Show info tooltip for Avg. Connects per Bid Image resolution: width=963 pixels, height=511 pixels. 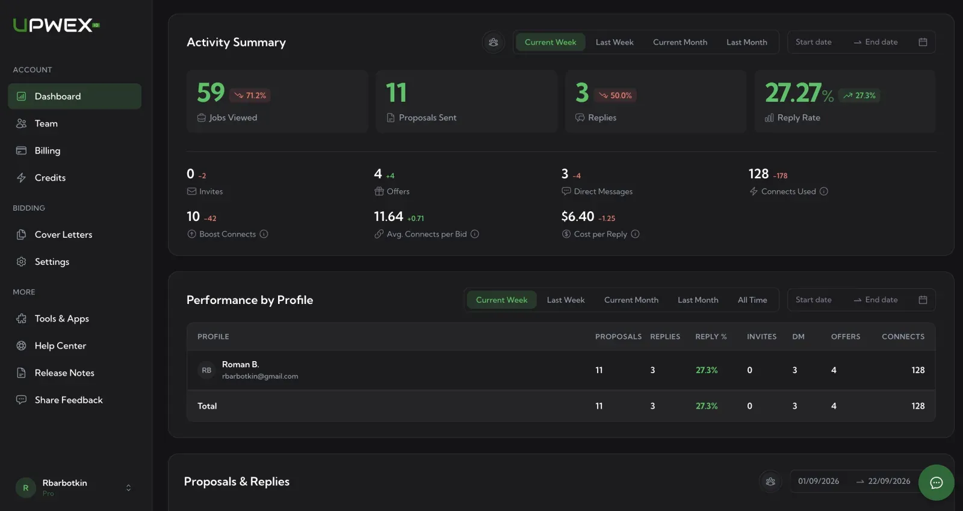475,234
